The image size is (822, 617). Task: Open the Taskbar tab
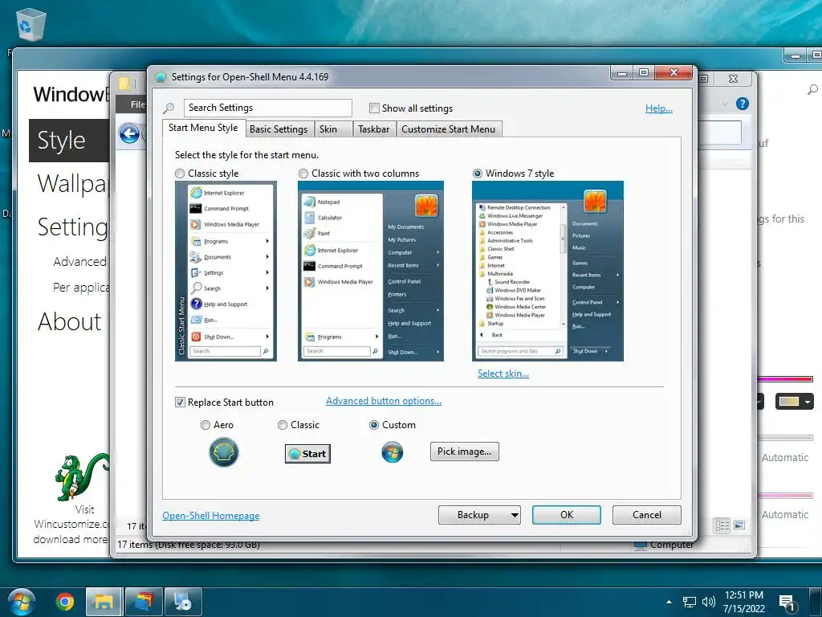click(374, 129)
